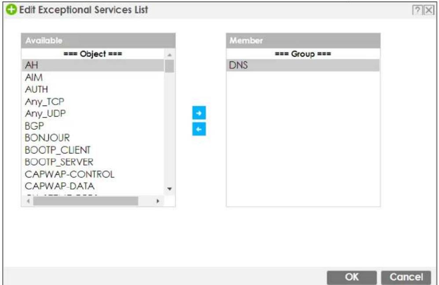Screen dimensions: 439x285
Task: Select CAPWAP-DATA service object
Action: click(x=93, y=186)
